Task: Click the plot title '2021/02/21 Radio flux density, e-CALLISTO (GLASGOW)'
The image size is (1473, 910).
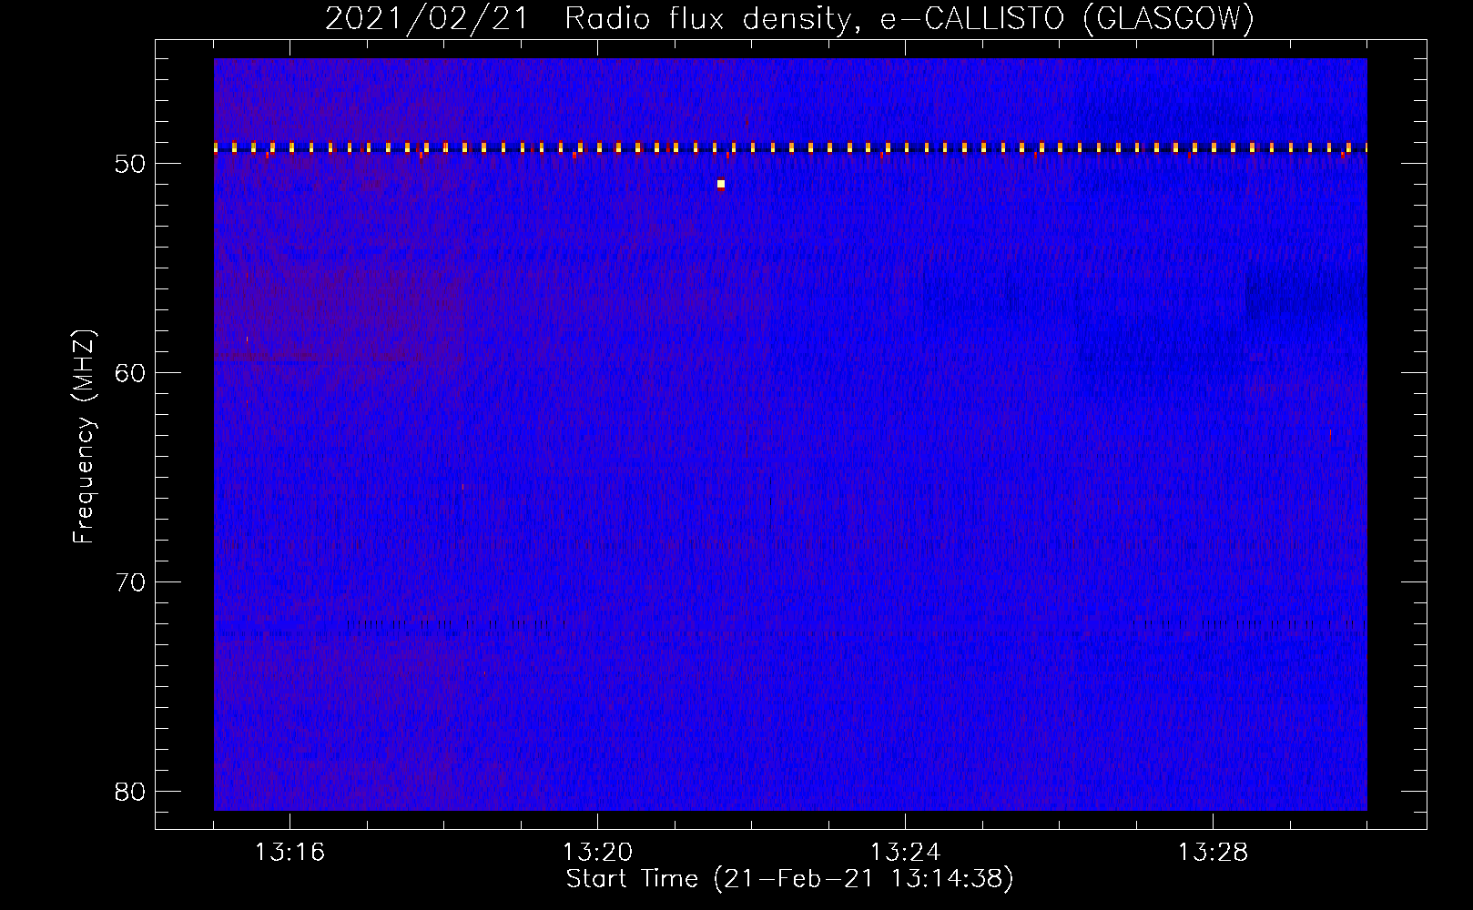Action: point(789,18)
